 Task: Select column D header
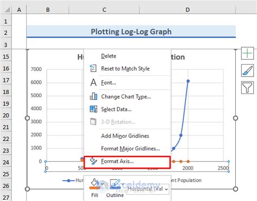point(188,10)
